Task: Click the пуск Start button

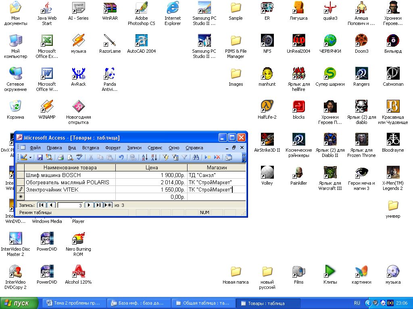Action: click(x=19, y=303)
